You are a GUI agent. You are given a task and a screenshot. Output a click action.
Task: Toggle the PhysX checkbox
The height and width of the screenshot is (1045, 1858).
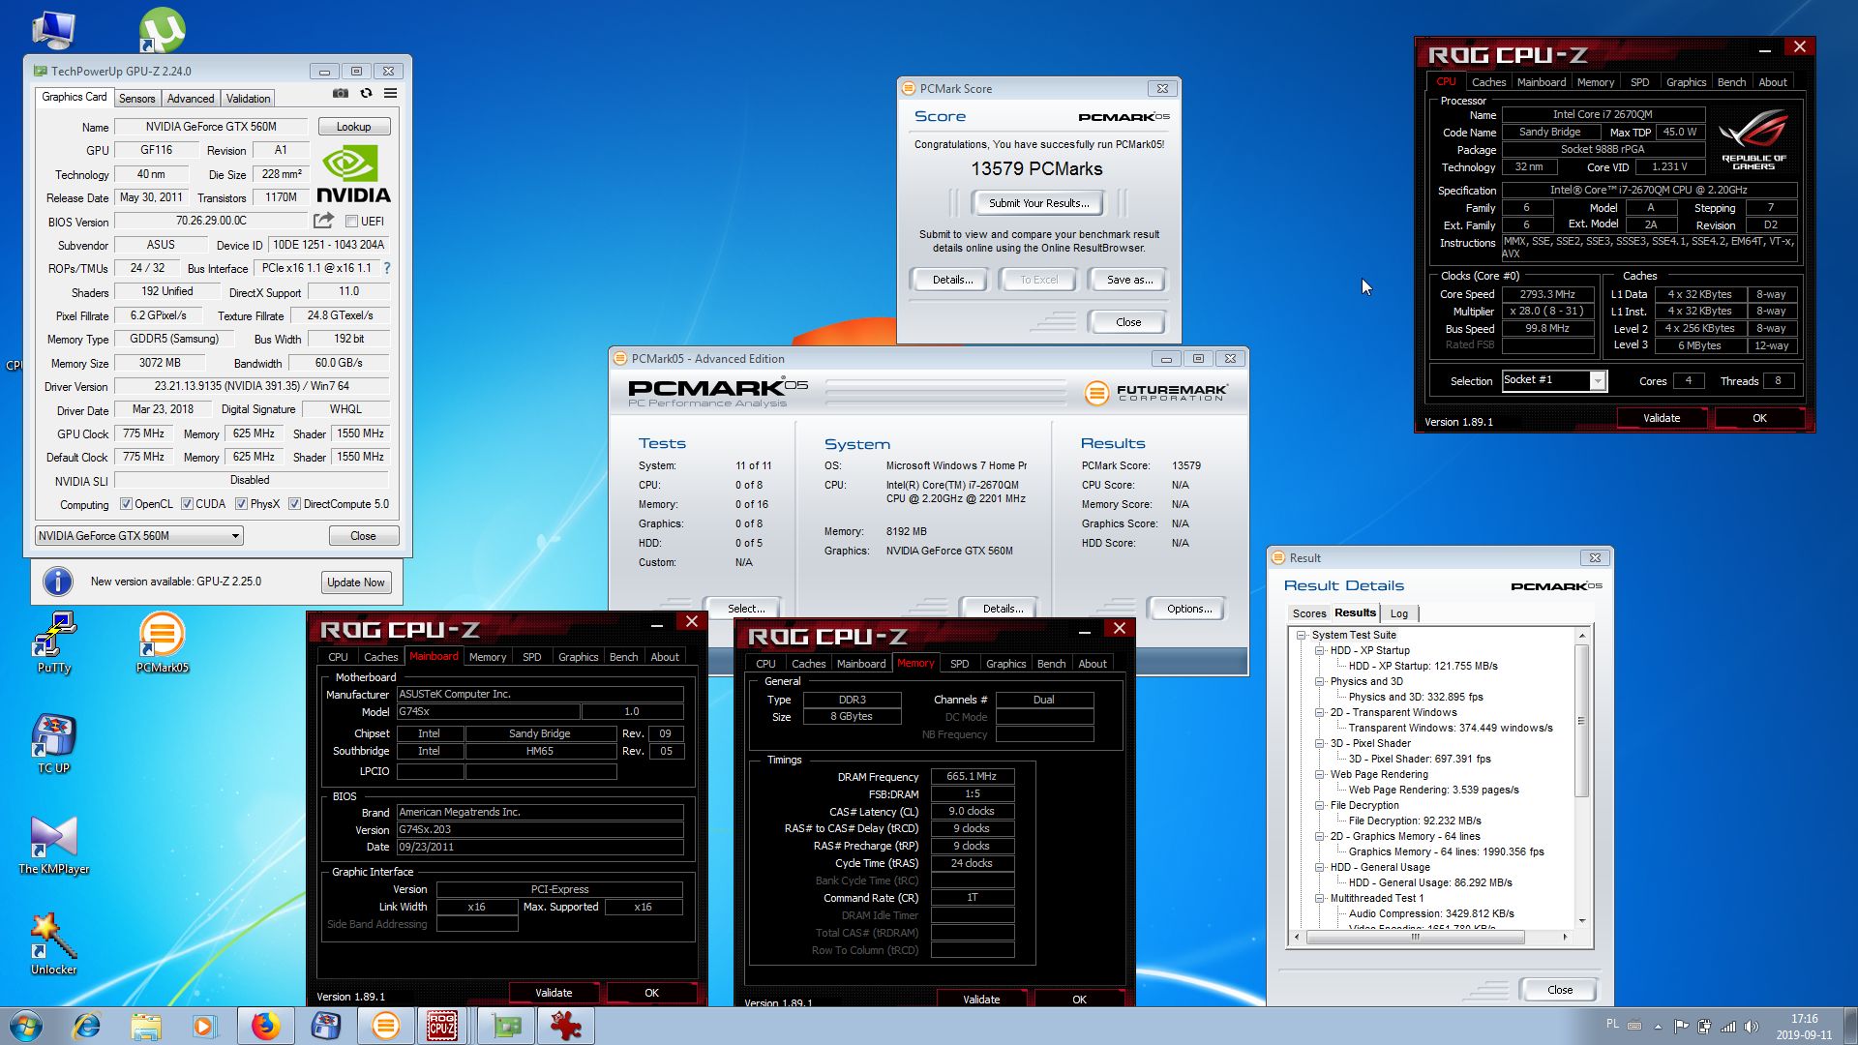[x=241, y=504]
